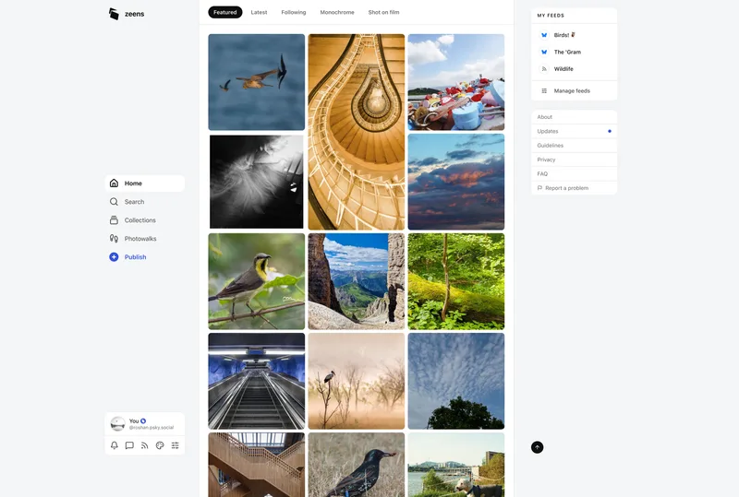Open the settings sliders icon
739x497 pixels.
[x=176, y=445]
